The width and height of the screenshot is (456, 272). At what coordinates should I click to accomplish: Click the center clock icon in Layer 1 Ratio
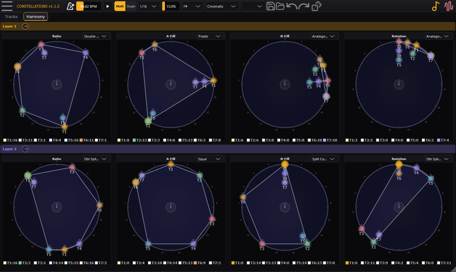tap(57, 84)
